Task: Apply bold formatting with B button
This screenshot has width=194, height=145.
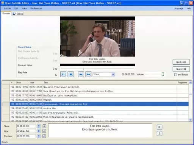Action: pos(160,127)
